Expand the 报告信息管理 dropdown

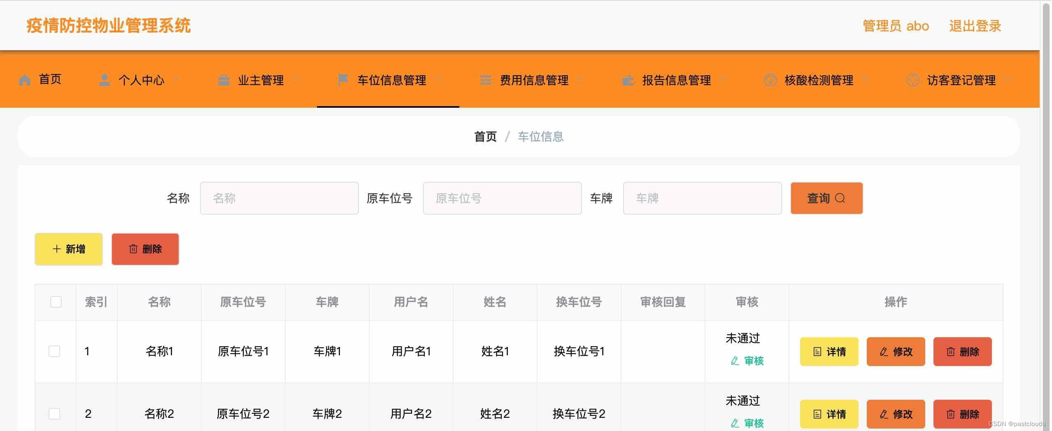(724, 80)
